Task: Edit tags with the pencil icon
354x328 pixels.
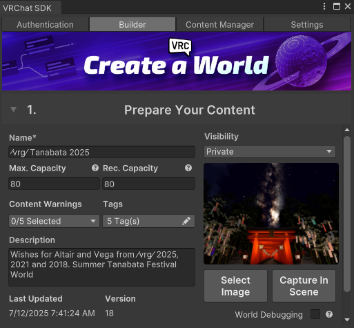Action: (x=186, y=221)
